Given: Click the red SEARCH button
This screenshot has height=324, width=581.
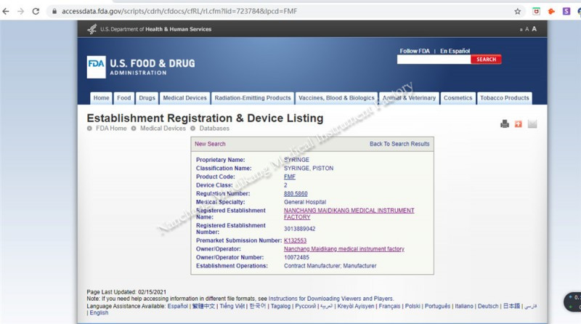Looking at the screenshot, I should (486, 60).
